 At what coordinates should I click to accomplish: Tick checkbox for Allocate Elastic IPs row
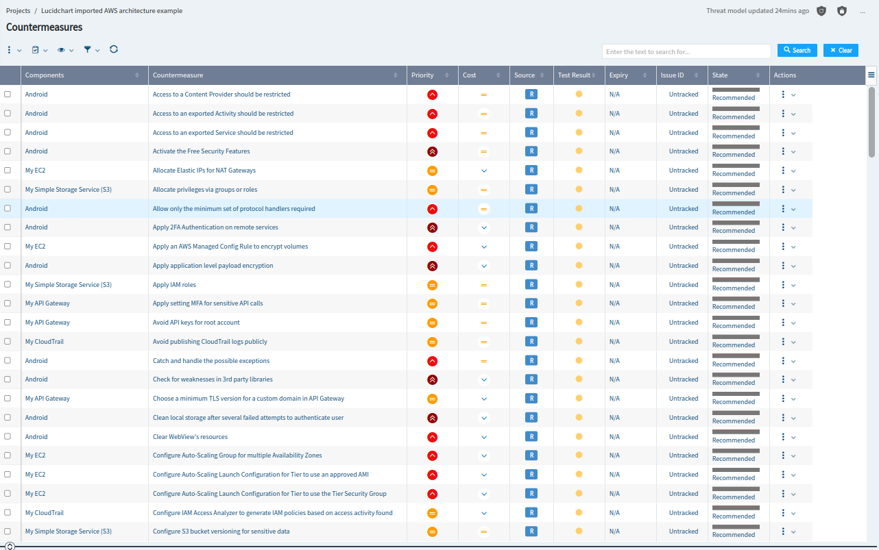[8, 171]
